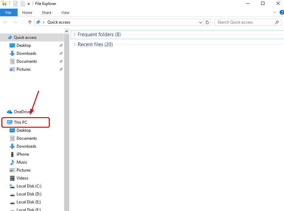Select OneDrive in the navigation pane
This screenshot has width=284, height=211.
pyautogui.click(x=22, y=112)
